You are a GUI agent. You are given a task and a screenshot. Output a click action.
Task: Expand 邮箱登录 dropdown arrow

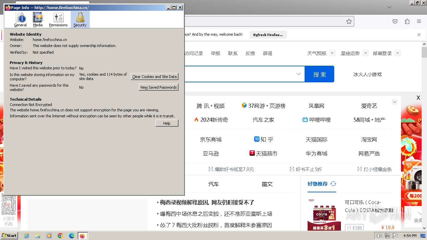click(x=397, y=53)
